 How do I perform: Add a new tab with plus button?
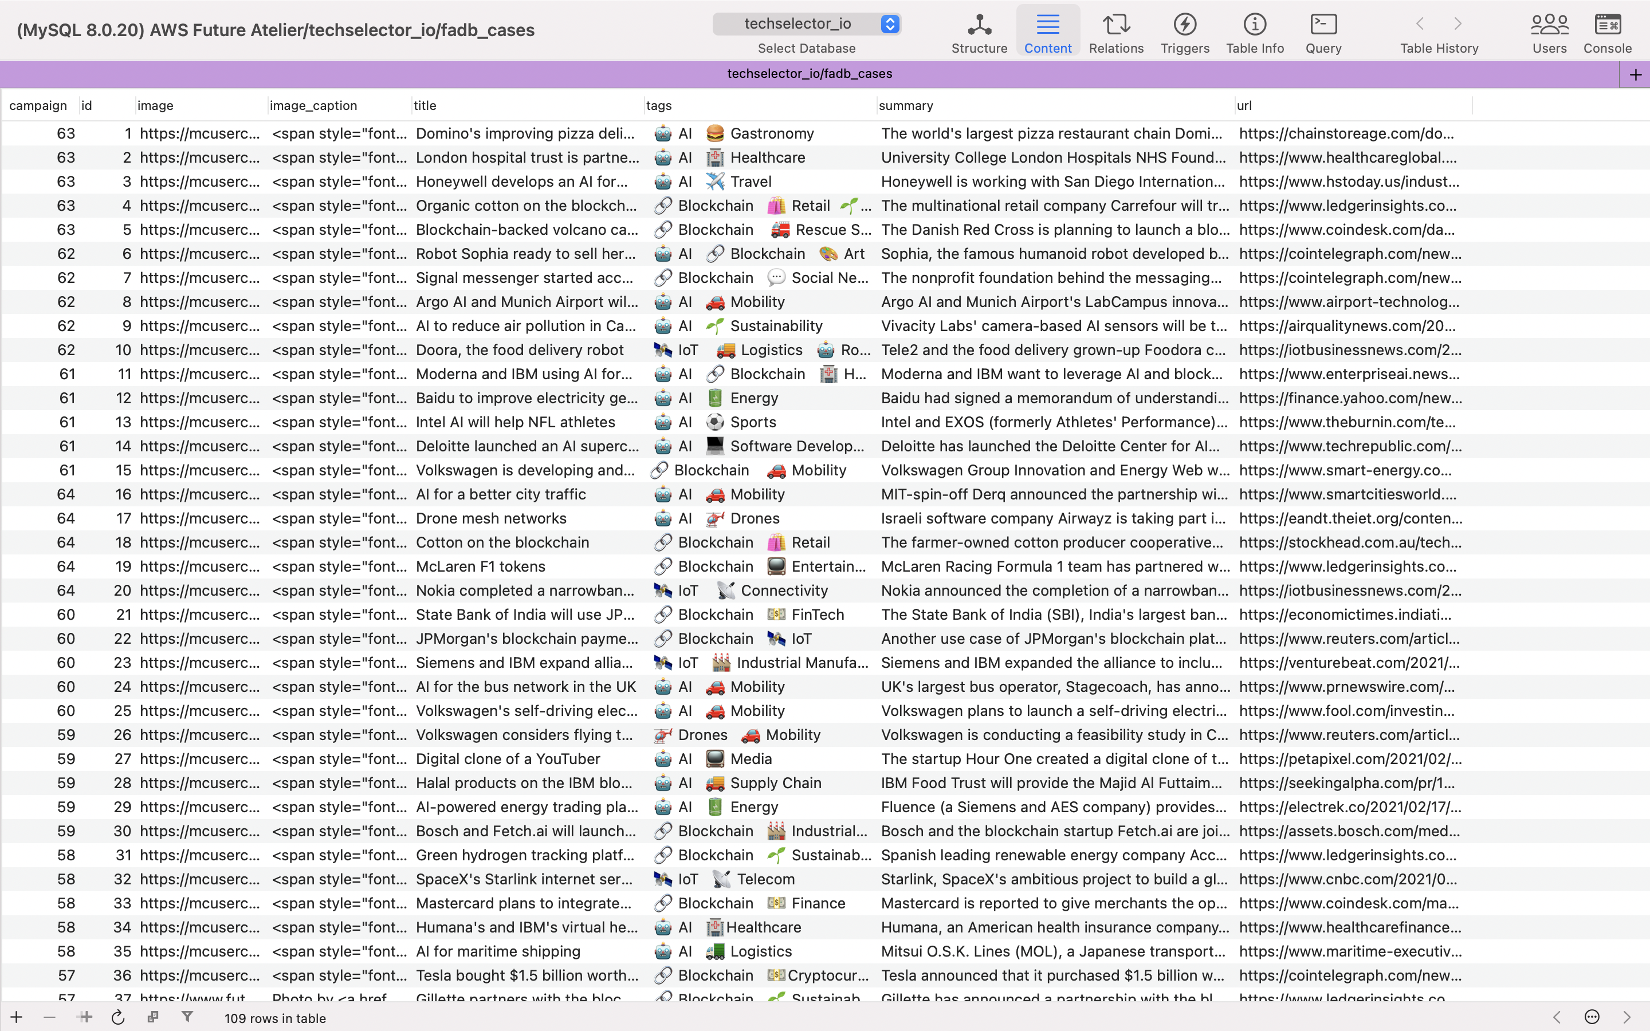1635,74
